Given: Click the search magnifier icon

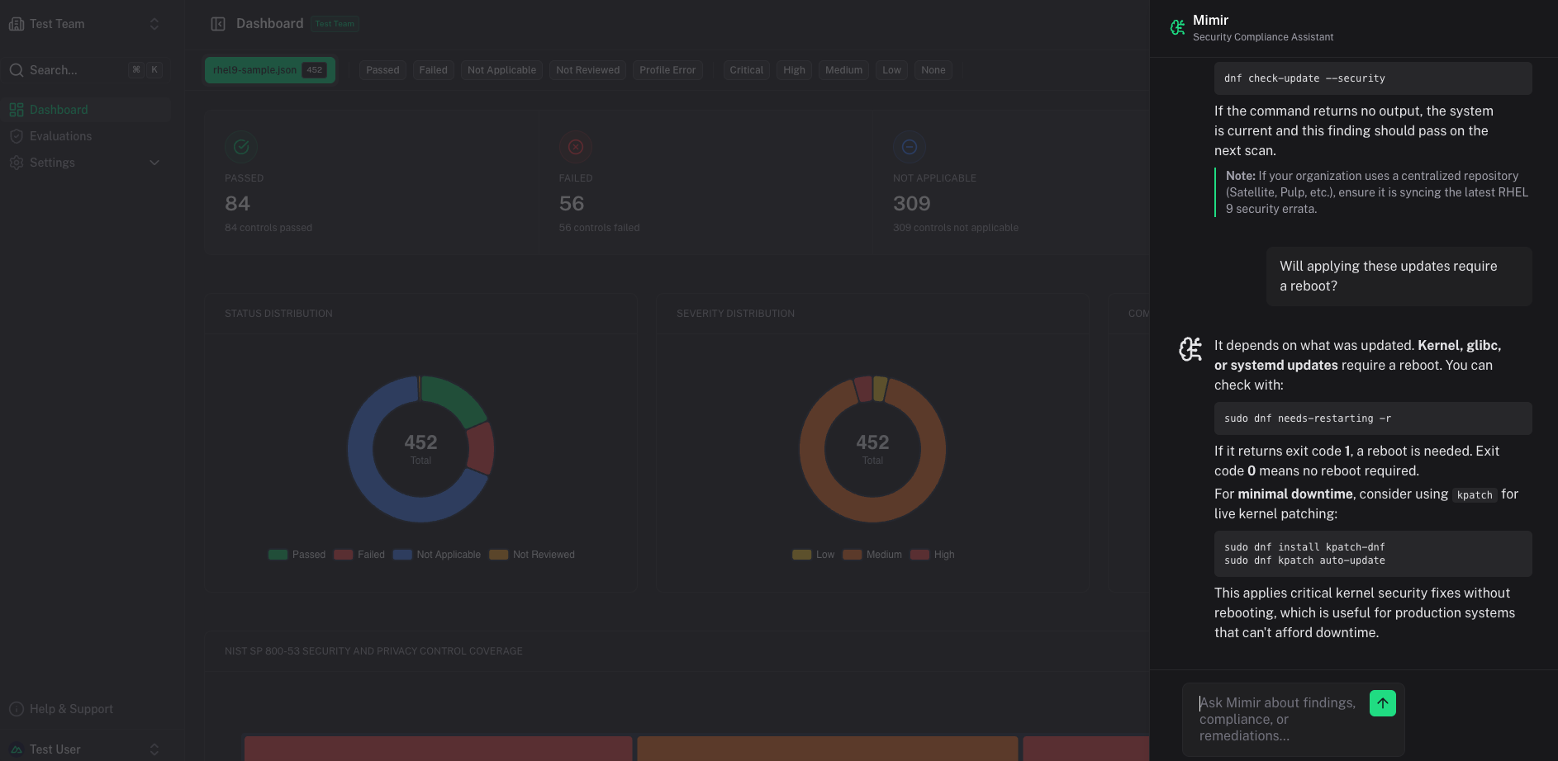Looking at the screenshot, I should pos(15,69).
